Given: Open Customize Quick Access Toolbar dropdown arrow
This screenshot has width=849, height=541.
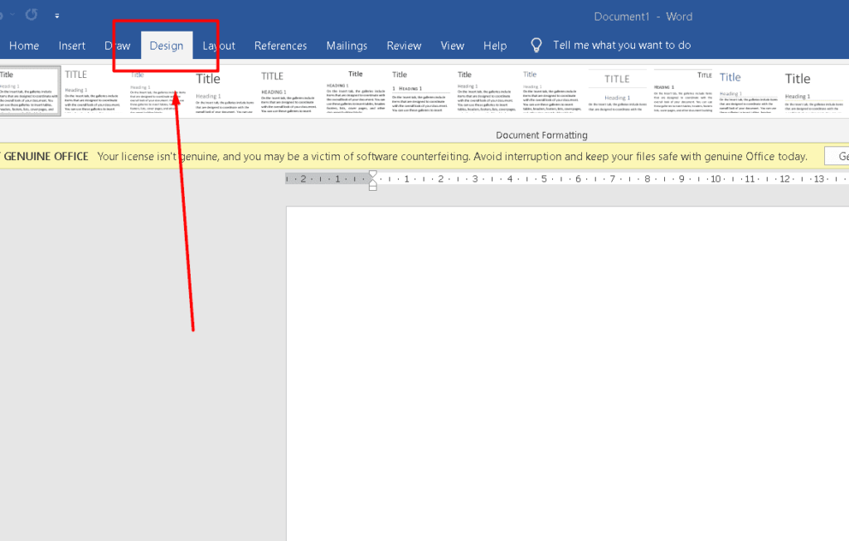Looking at the screenshot, I should tap(56, 16).
